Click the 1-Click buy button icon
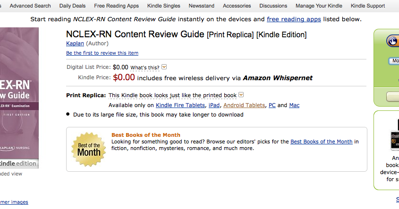 [x=393, y=41]
